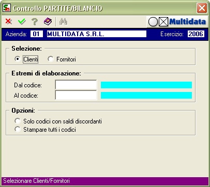Close the Controllo PARTITE/BILANCIO window

202,8
